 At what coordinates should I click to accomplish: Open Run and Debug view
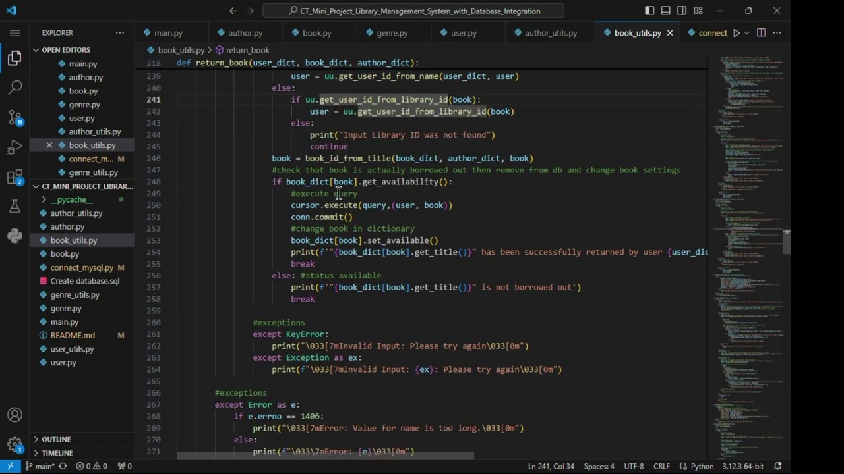click(15, 147)
